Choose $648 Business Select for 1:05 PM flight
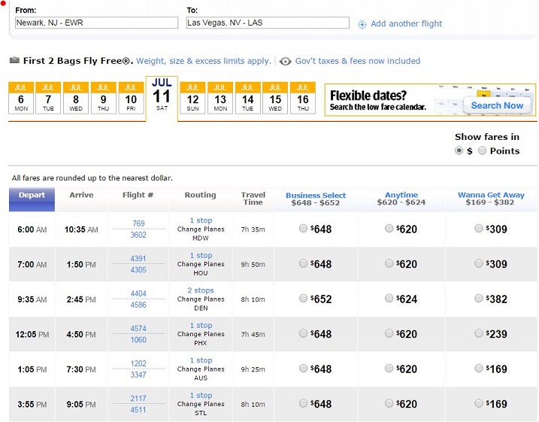The width and height of the screenshot is (539, 422). pos(303,369)
